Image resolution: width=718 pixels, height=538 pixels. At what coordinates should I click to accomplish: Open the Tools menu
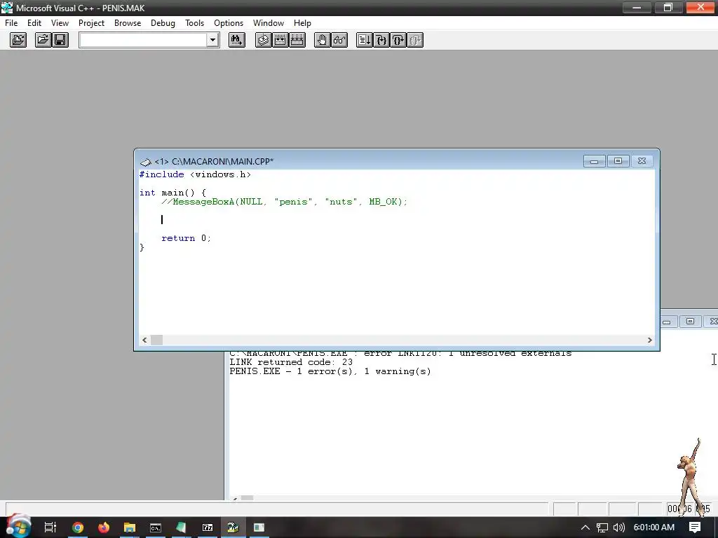(x=195, y=23)
